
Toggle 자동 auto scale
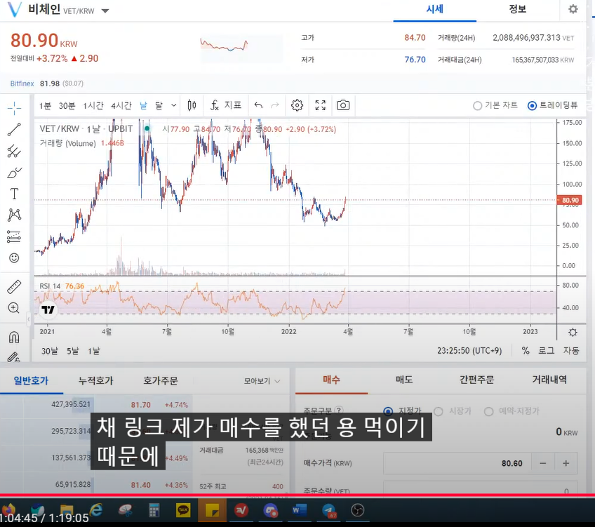[x=570, y=351]
